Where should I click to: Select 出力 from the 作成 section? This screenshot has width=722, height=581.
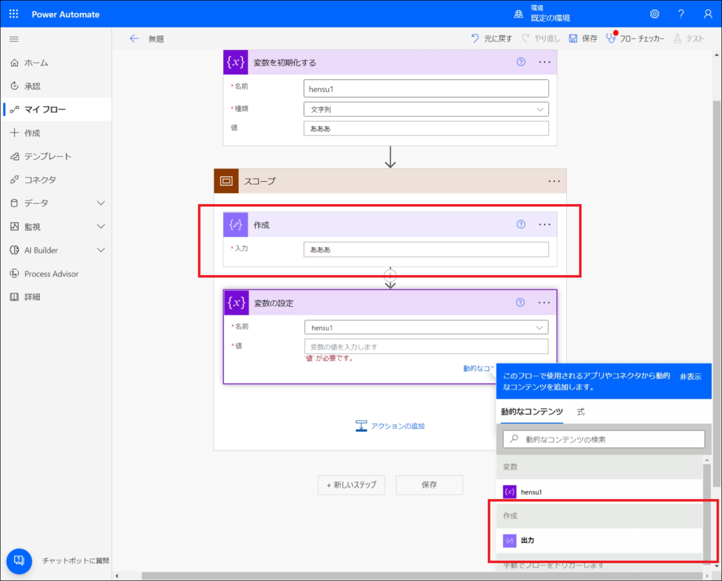[599, 541]
